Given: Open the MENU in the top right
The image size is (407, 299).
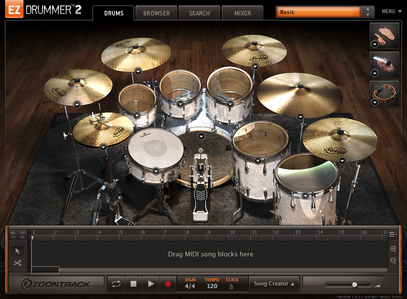Looking at the screenshot, I should (x=391, y=11).
